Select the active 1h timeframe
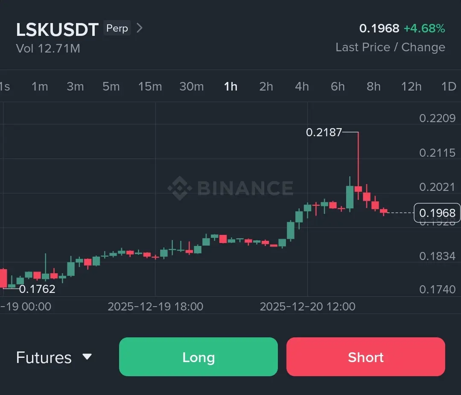 [x=230, y=87]
